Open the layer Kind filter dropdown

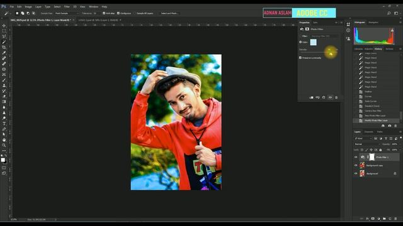(x=363, y=138)
